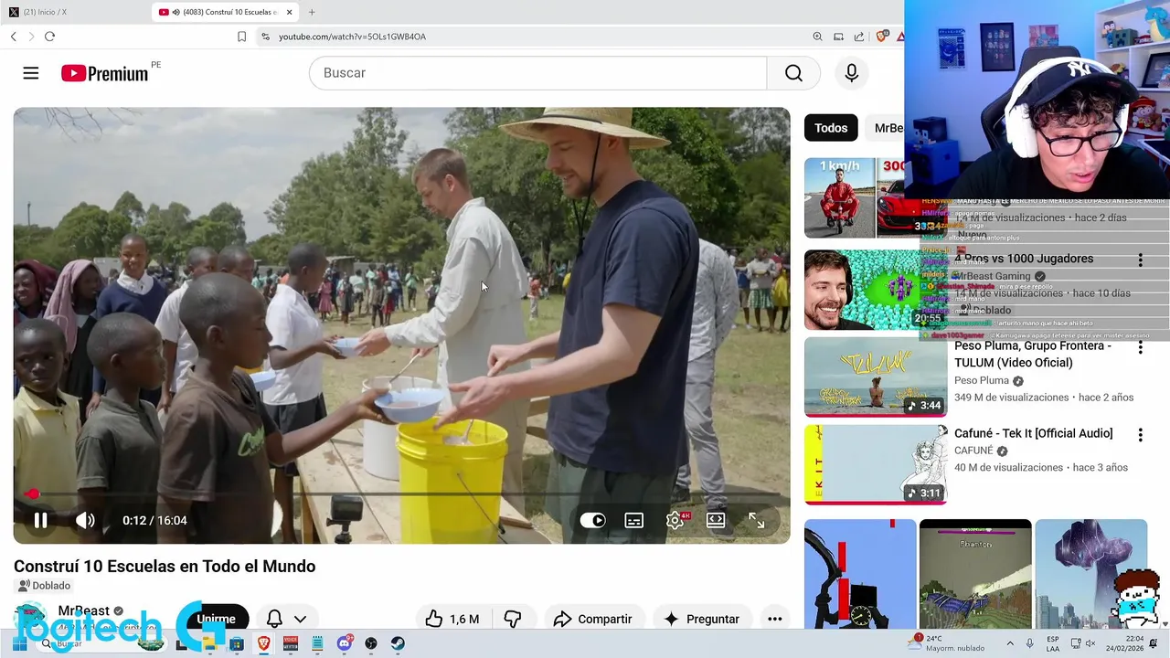
Task: Open Discord from the taskbar
Action: tap(345, 643)
